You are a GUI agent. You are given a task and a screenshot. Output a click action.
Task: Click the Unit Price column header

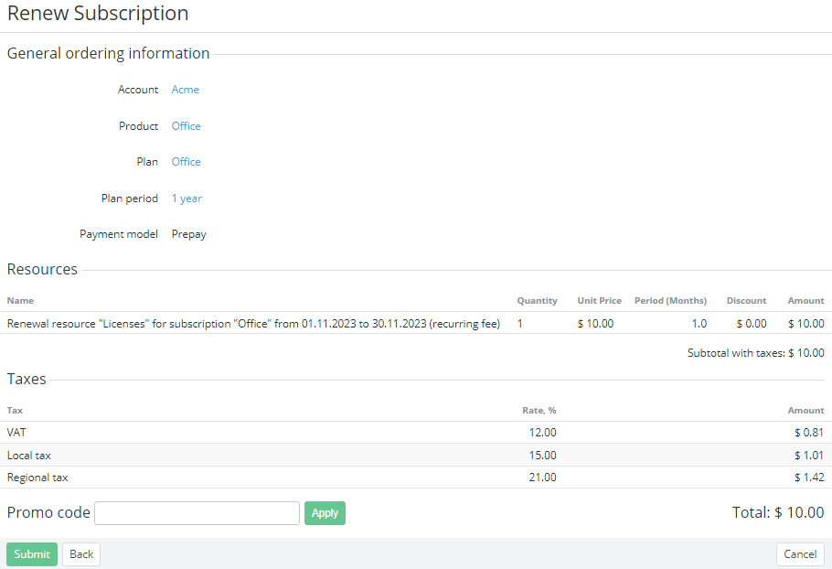(599, 301)
